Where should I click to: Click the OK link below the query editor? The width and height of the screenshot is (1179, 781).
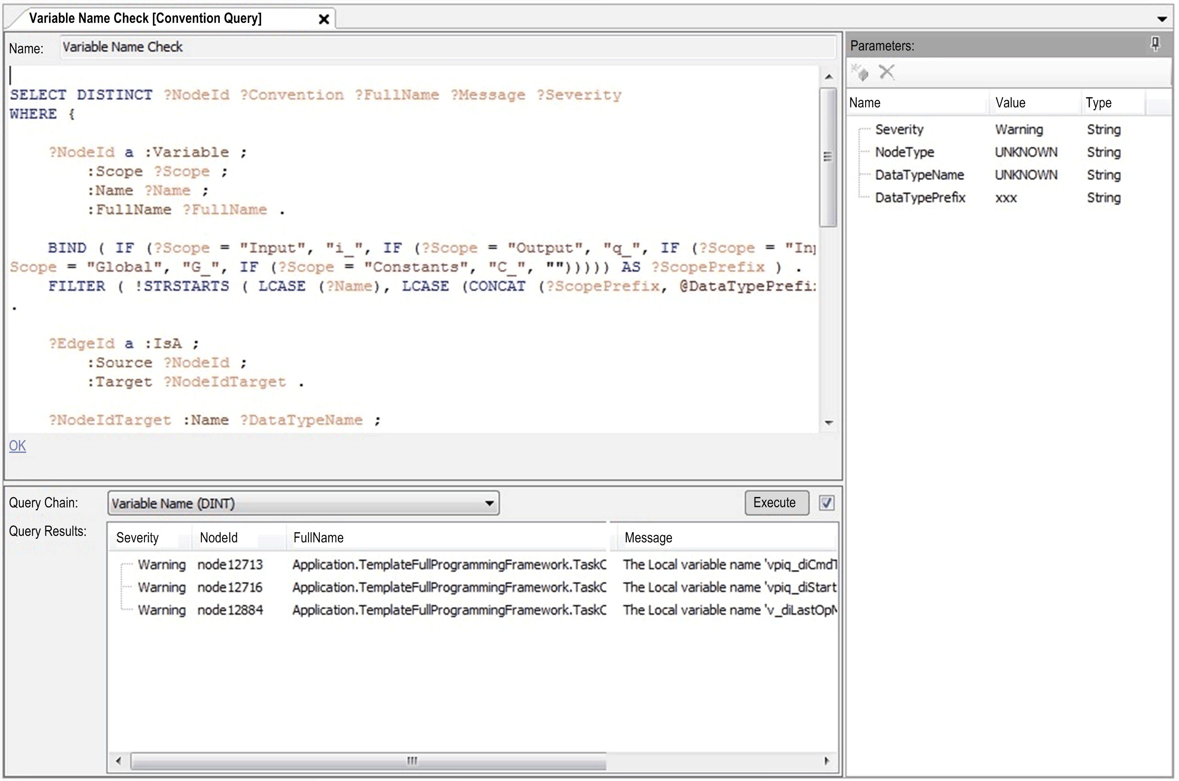pyautogui.click(x=17, y=446)
